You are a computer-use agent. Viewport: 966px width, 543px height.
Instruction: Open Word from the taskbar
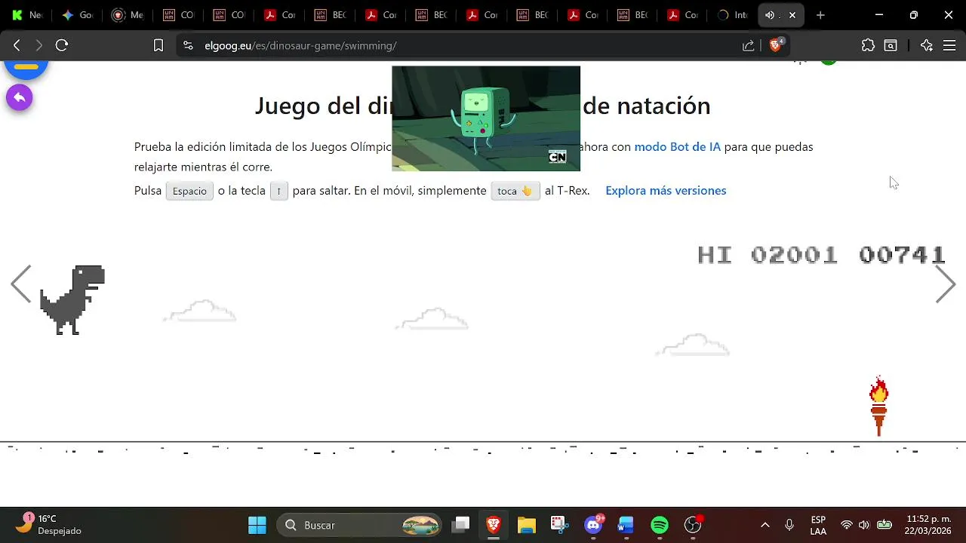(626, 525)
